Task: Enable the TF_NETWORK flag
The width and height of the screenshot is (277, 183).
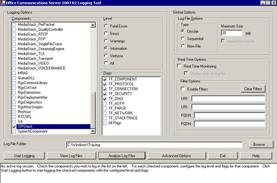Action: [x=105, y=113]
